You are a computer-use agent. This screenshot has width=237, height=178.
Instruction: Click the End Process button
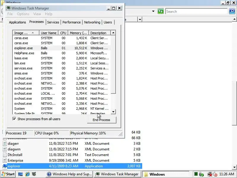(102, 120)
